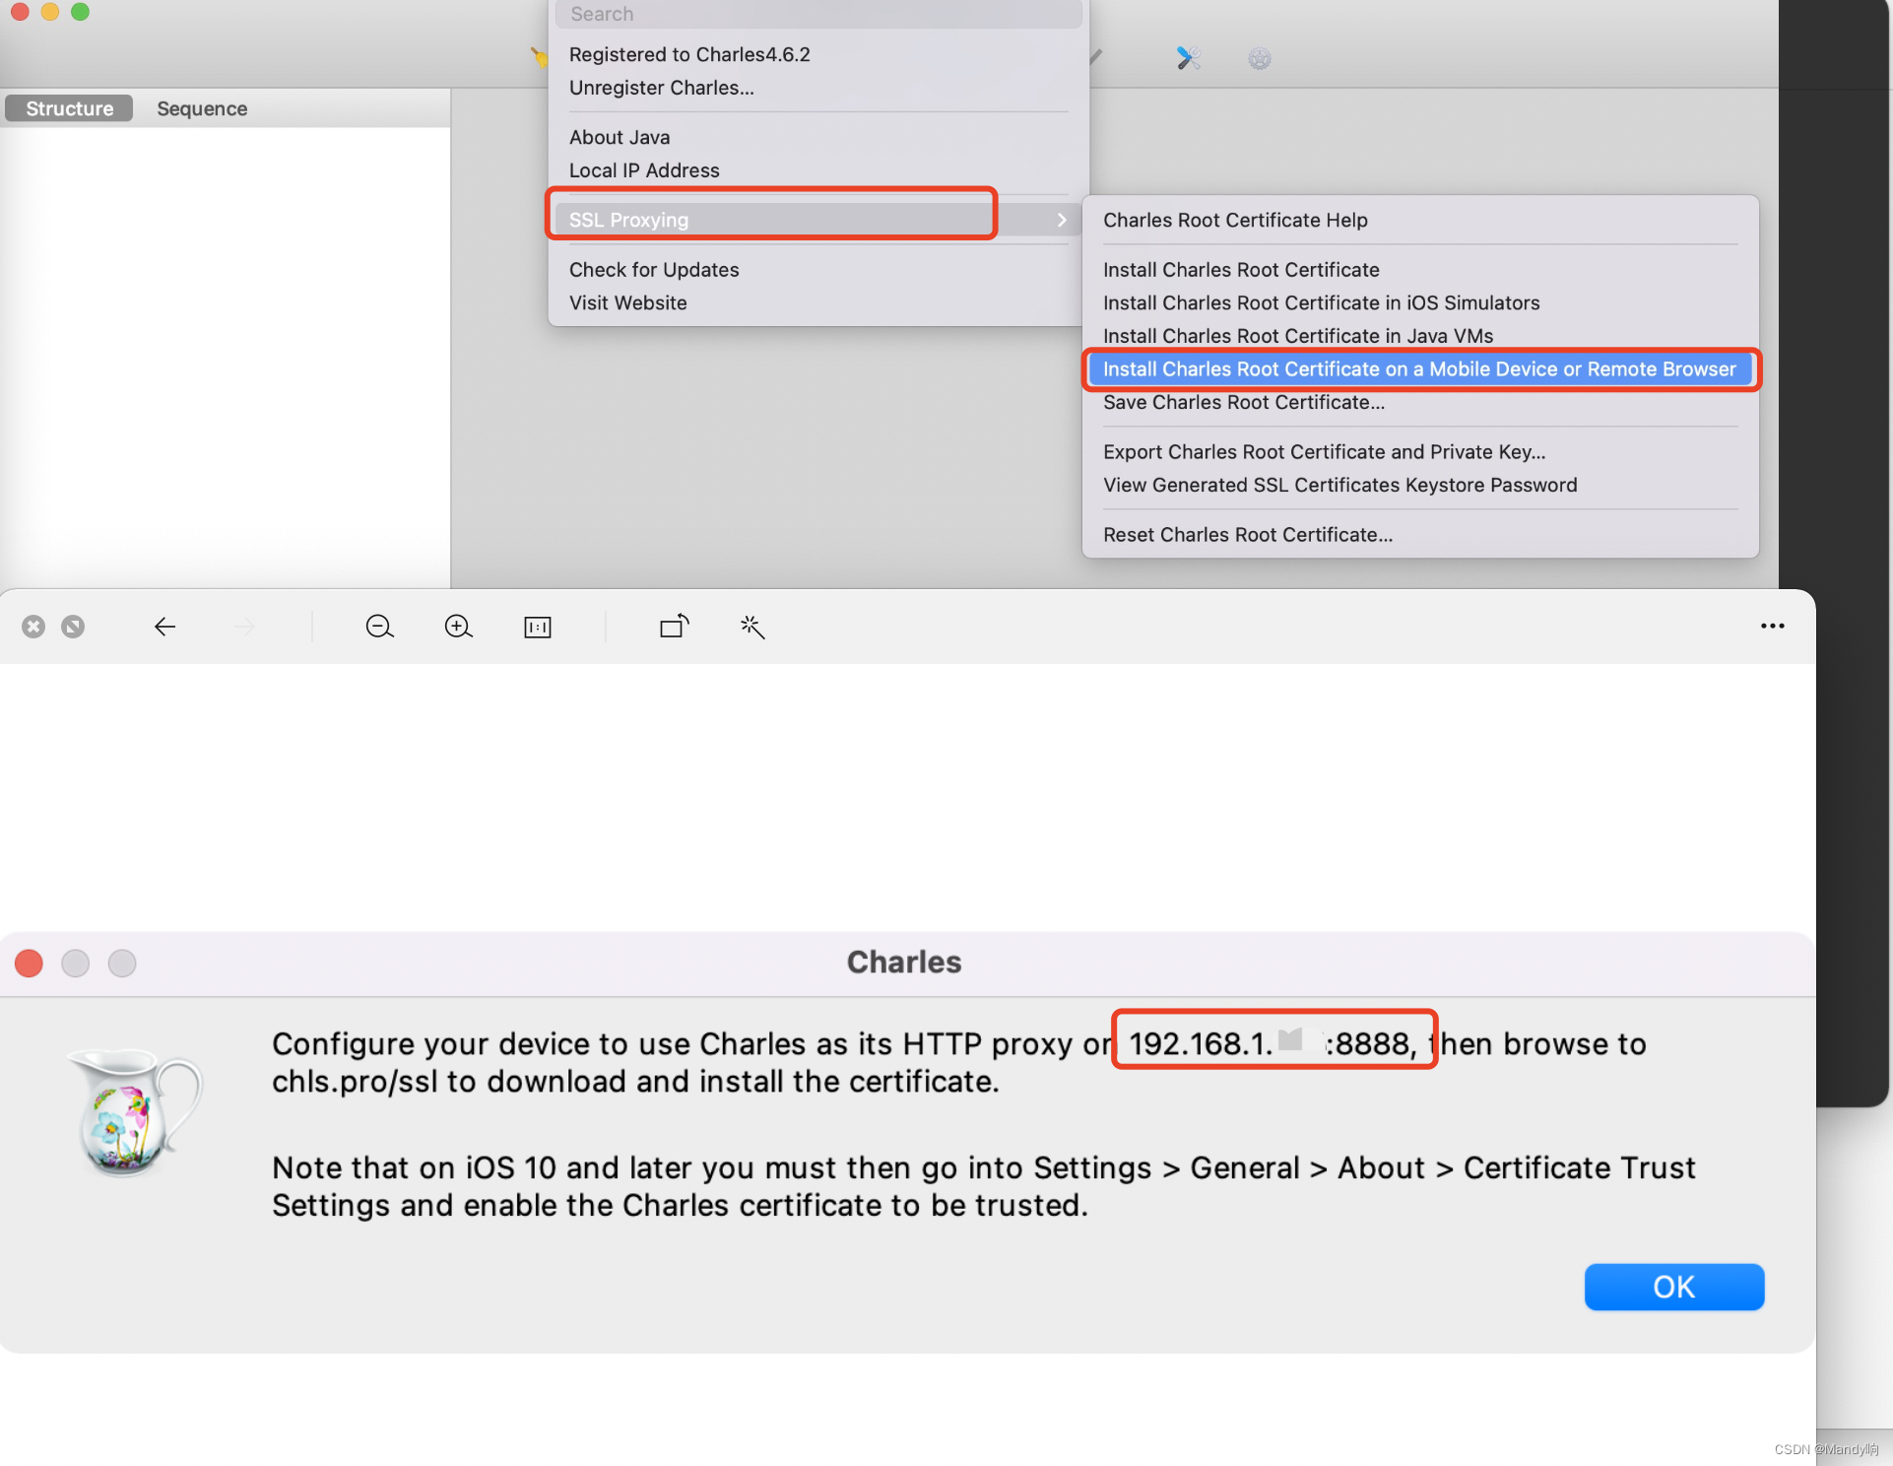Screen dimensions: 1893x1466
Task: Click the Help menu Search field
Action: tap(818, 14)
